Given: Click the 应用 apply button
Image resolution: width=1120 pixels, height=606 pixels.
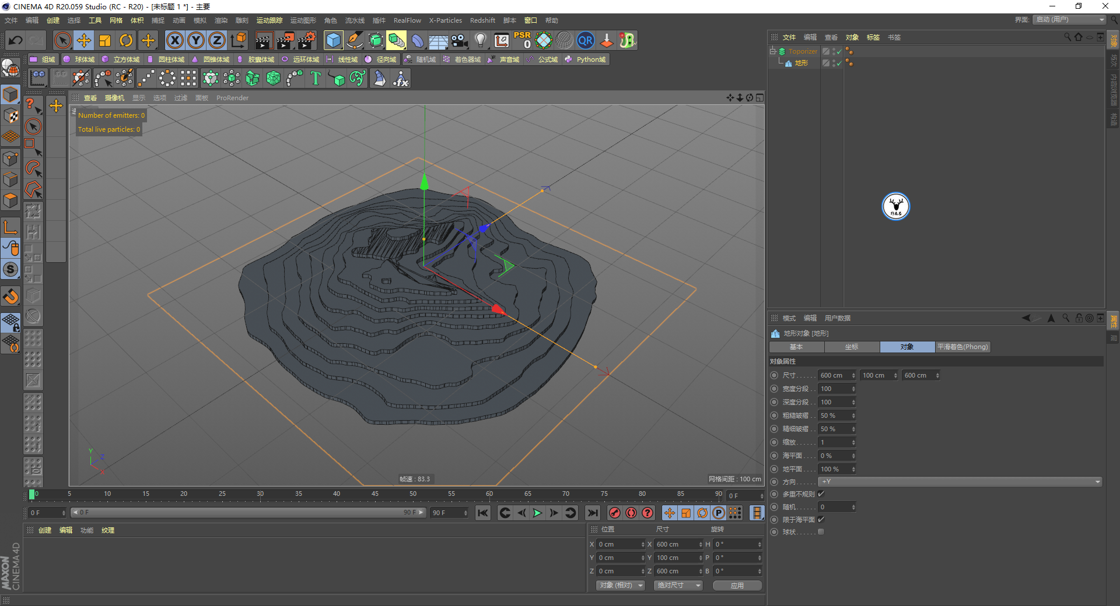Looking at the screenshot, I should pos(737,585).
